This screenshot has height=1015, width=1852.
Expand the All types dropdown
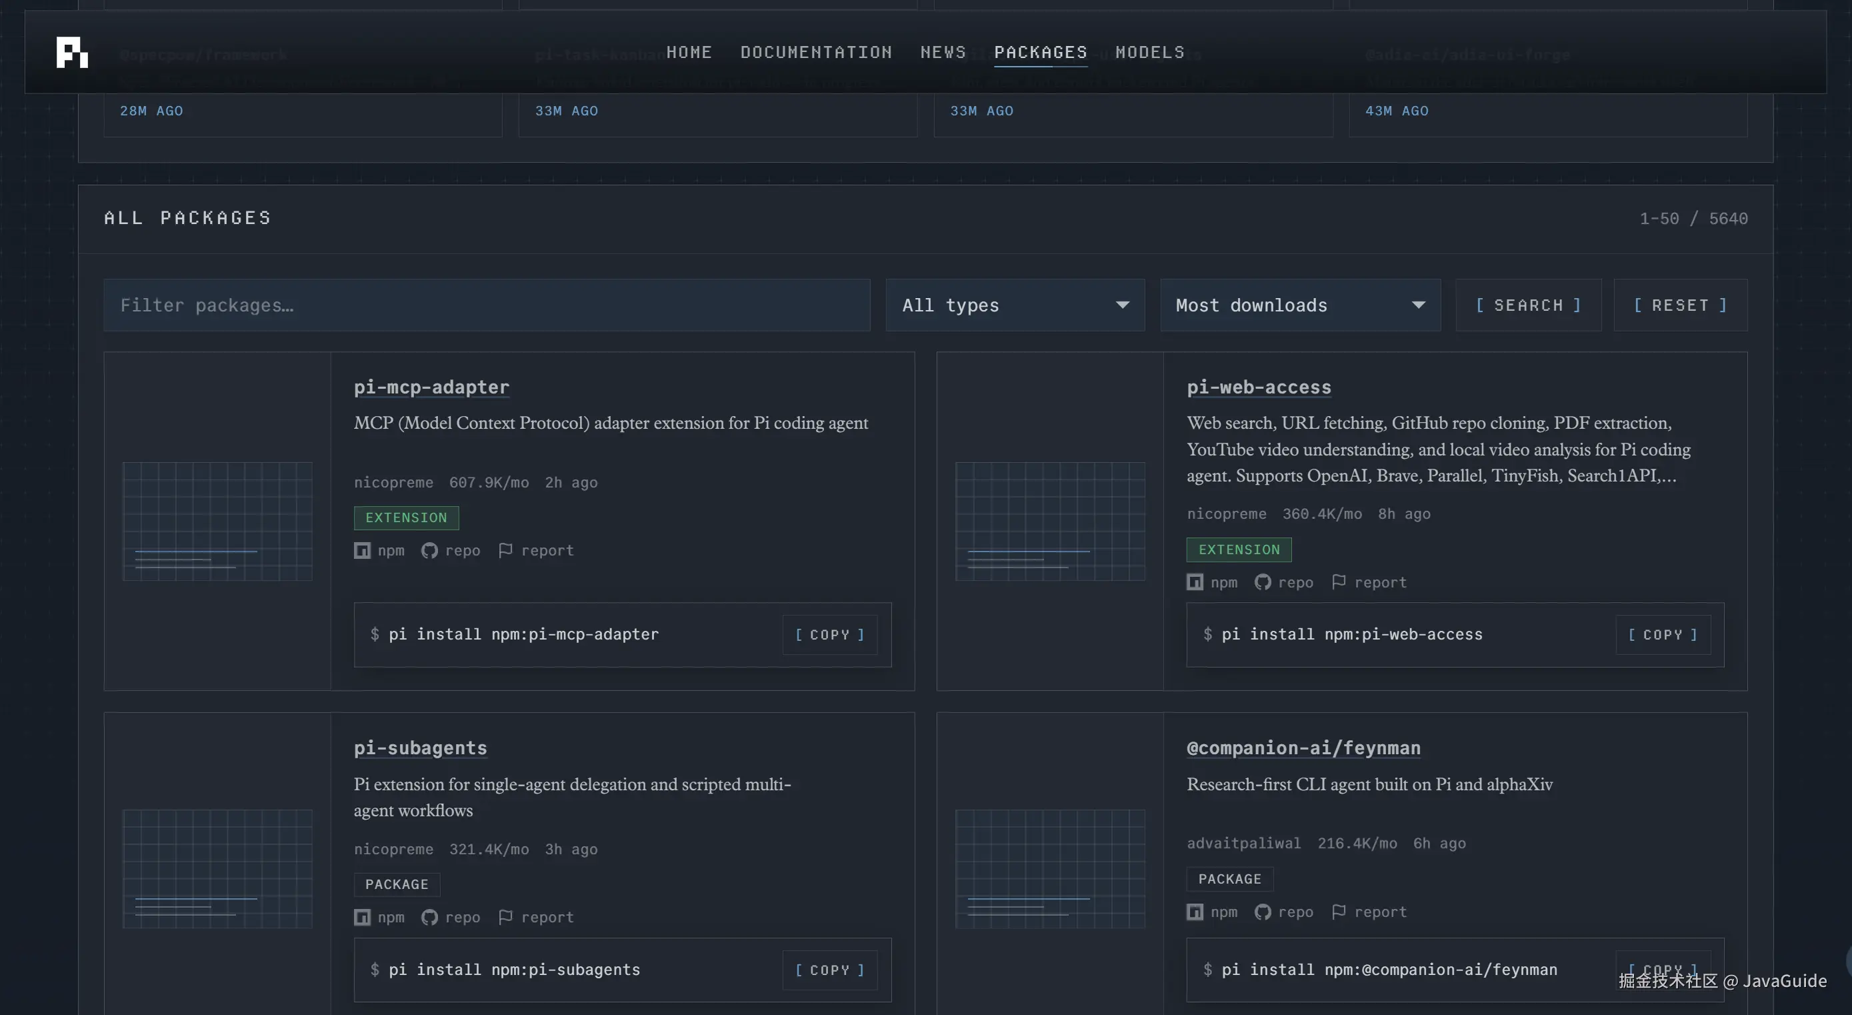[1015, 305]
